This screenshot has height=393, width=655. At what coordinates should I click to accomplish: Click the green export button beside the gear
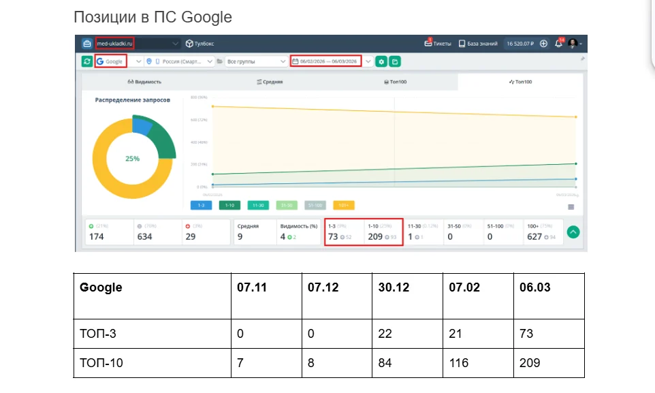tap(394, 61)
